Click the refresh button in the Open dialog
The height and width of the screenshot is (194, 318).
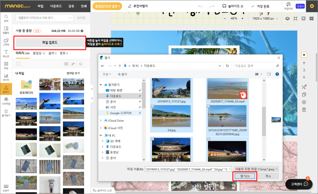pyautogui.click(x=227, y=66)
